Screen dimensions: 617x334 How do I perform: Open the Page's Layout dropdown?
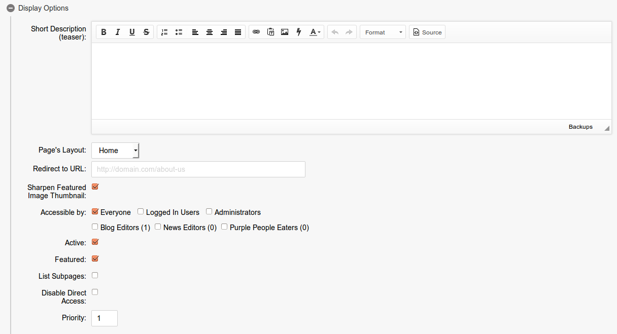(115, 151)
